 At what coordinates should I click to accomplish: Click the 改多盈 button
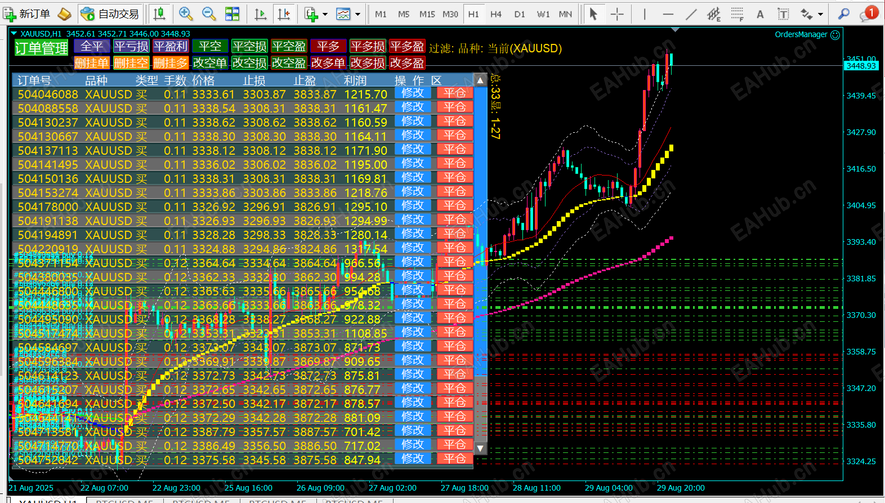point(407,63)
